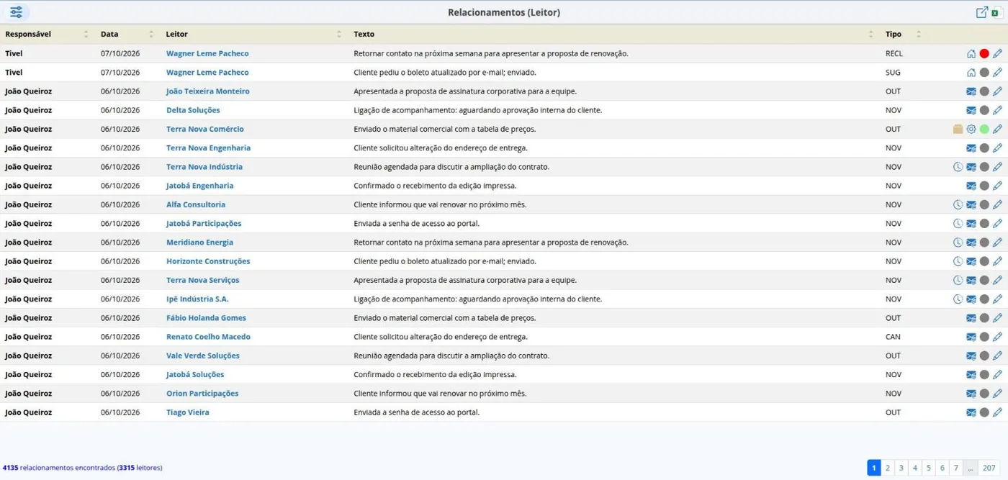Click the envelope icon in Jatobá Soluções row

(971, 374)
